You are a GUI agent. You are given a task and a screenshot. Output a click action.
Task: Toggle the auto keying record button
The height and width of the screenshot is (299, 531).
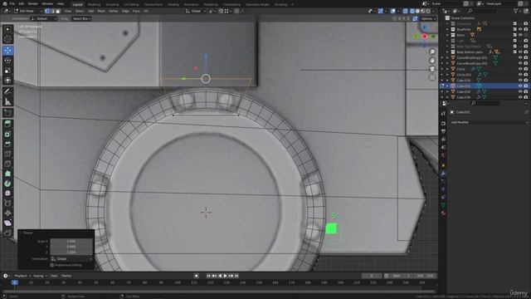[x=196, y=276]
